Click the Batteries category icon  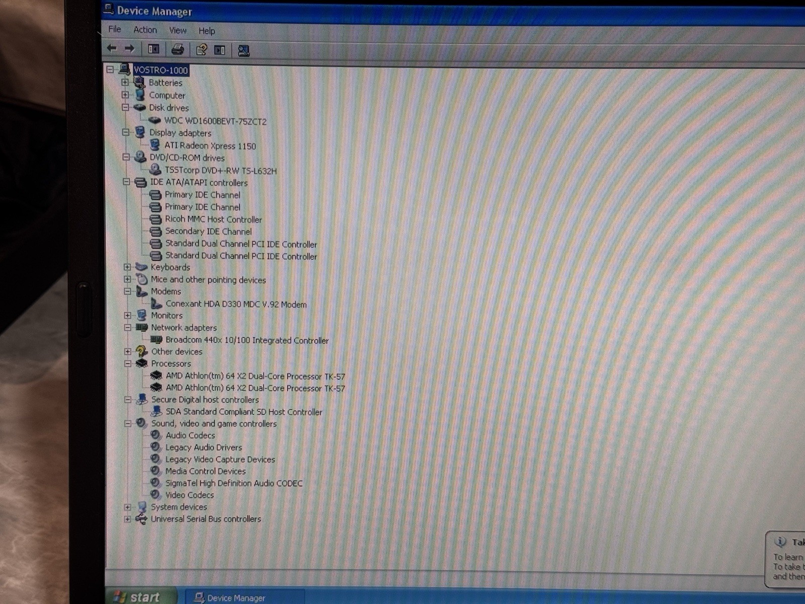click(139, 82)
